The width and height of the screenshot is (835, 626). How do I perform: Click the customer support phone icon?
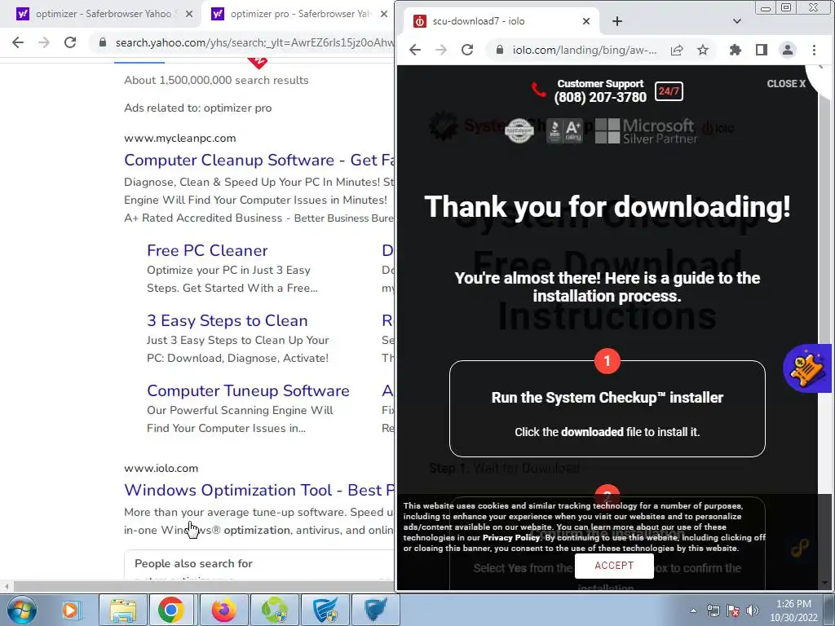539,90
